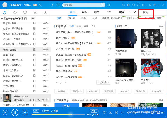The image size is (167, 118).
Task: Filter new songs by 华语
Action: (x=72, y=26)
